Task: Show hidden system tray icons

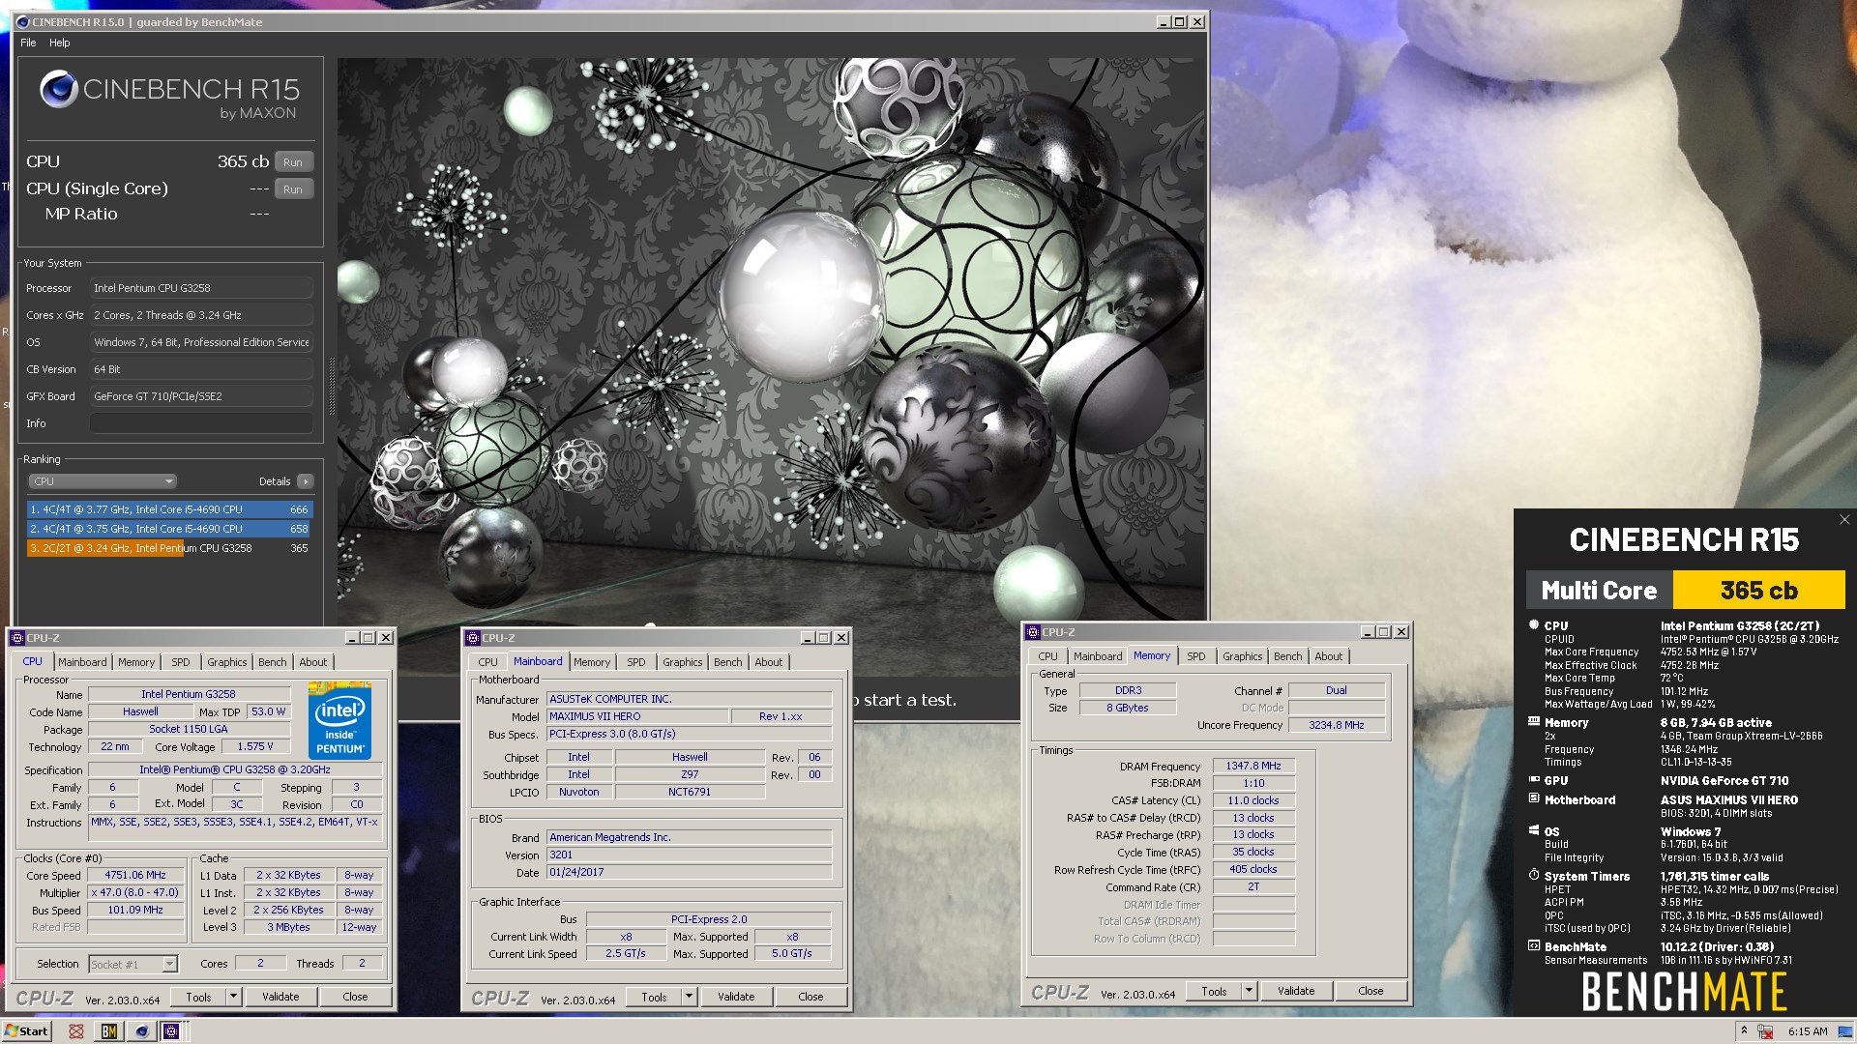Action: 1744,1031
